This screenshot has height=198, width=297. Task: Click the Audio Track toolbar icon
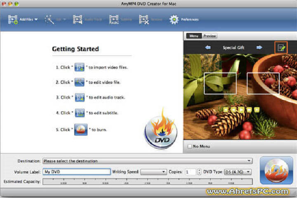point(78,19)
